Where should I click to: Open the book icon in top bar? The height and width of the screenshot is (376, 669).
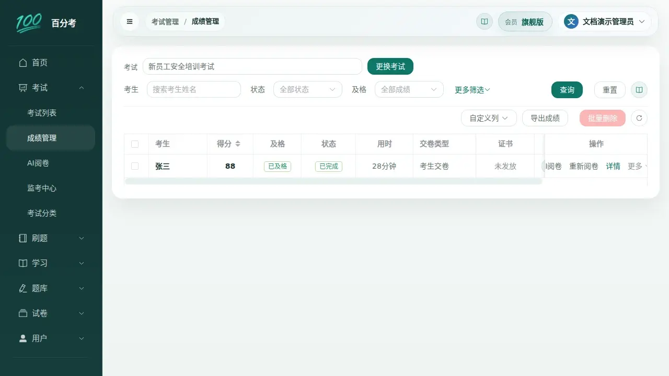click(x=485, y=21)
